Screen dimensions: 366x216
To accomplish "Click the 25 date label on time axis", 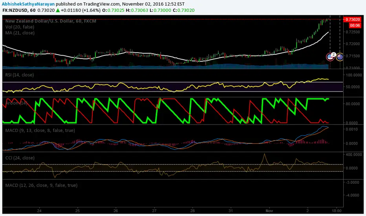I will tap(77, 211).
